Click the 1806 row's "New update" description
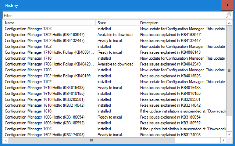This screenshot has height=146, width=235. [183, 29]
